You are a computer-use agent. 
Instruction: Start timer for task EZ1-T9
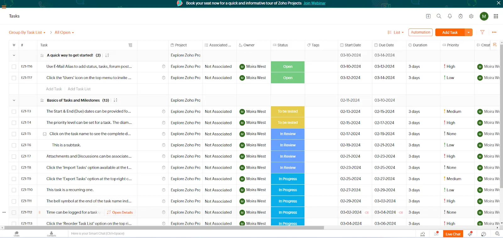[x=164, y=179]
